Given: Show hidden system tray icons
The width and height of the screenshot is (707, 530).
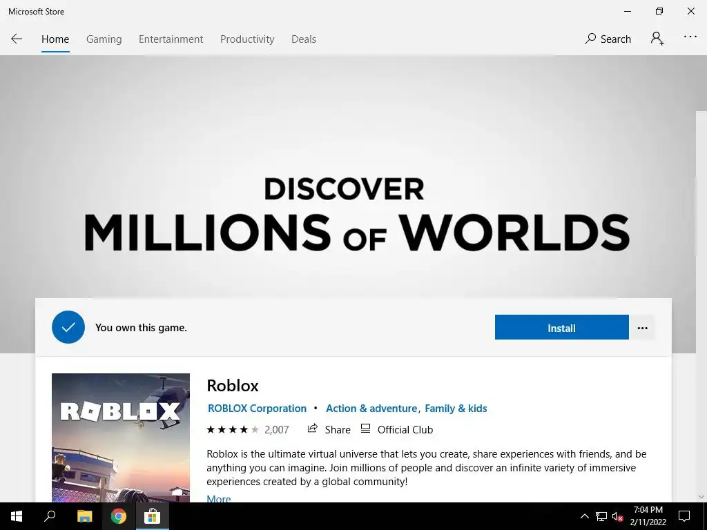Looking at the screenshot, I should (584, 516).
